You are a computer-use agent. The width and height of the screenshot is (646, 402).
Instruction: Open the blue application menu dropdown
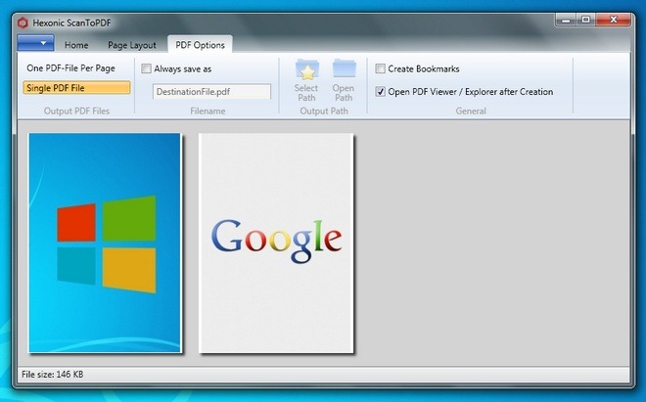[x=36, y=43]
